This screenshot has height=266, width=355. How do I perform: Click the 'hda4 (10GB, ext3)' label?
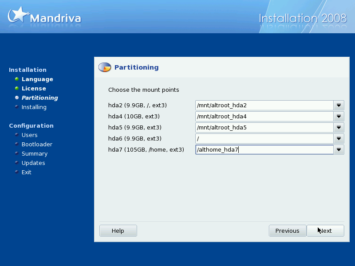(134, 116)
